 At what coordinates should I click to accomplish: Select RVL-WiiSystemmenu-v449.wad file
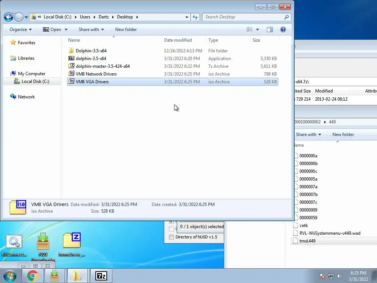330,233
